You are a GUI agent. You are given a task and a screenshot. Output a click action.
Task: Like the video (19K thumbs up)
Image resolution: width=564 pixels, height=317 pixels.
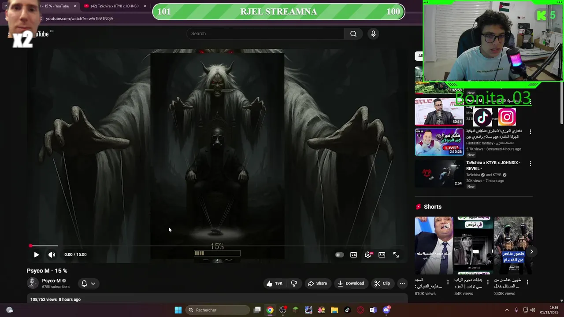tap(274, 284)
